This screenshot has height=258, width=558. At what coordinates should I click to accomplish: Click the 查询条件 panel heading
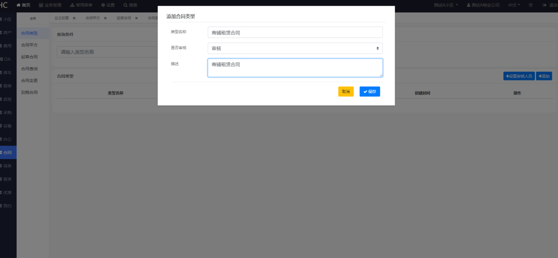[x=65, y=34]
